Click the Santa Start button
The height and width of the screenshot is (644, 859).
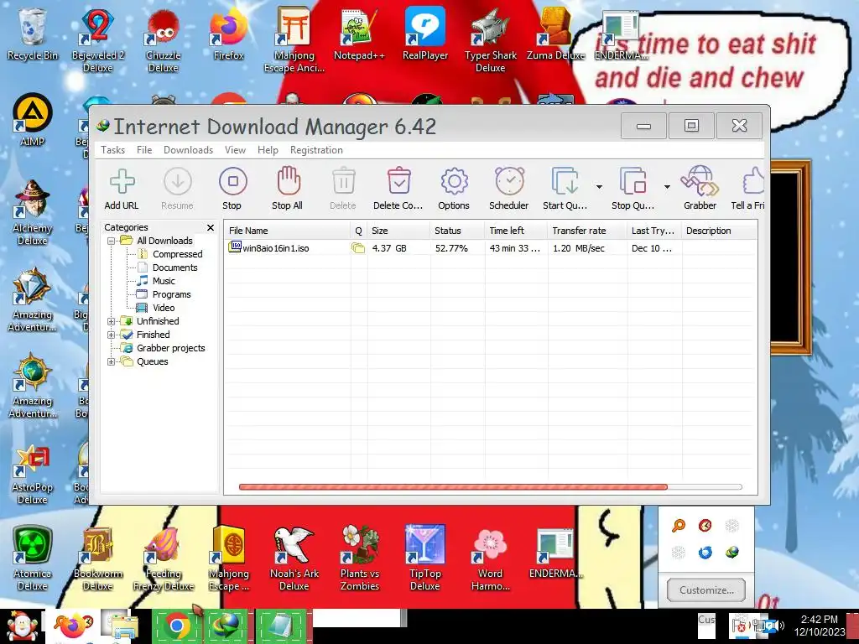pos(23,626)
